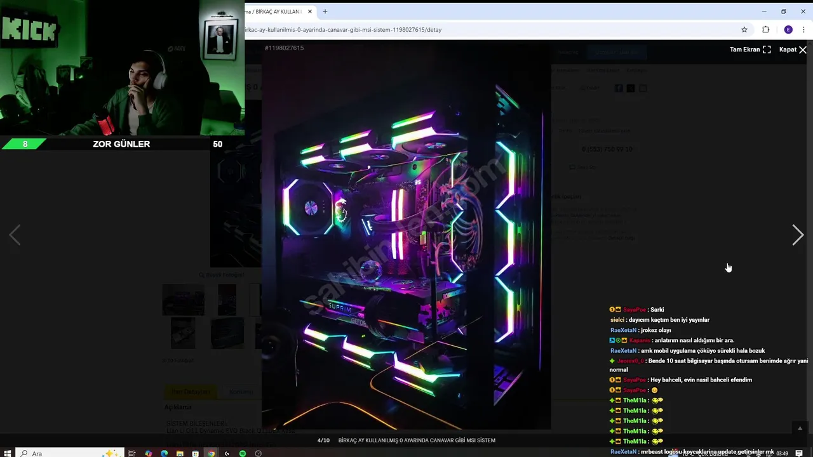This screenshot has height=457, width=813.
Task: Click the main PC case photo
Action: pos(406,235)
